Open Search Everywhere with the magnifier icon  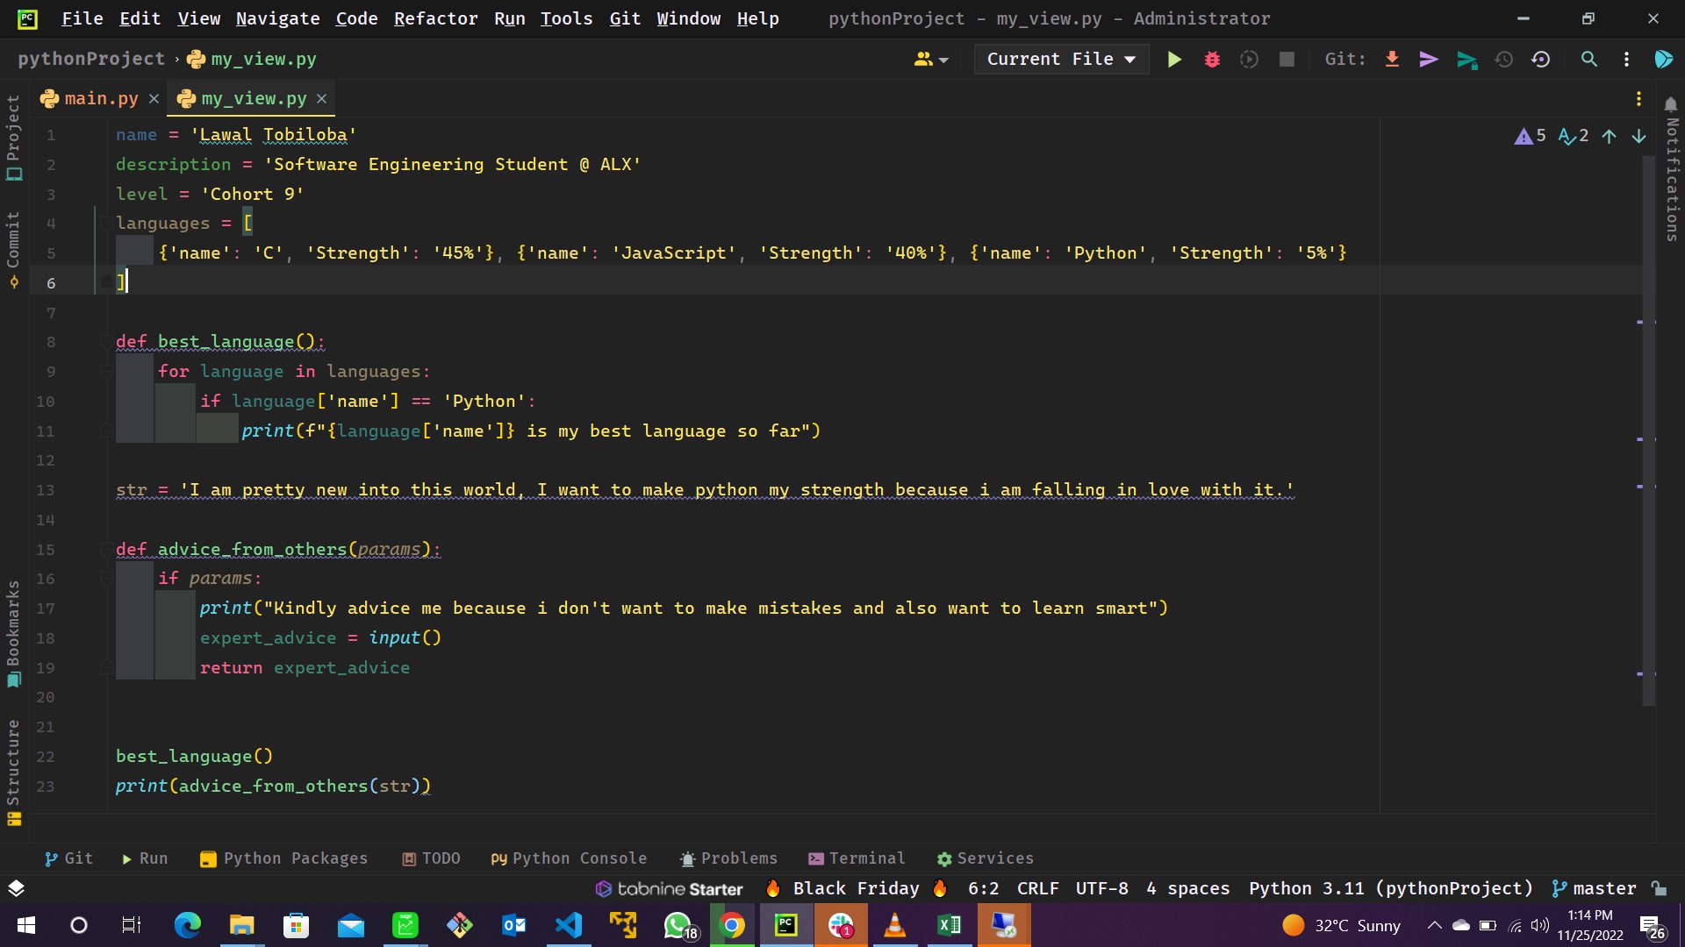1588,59
